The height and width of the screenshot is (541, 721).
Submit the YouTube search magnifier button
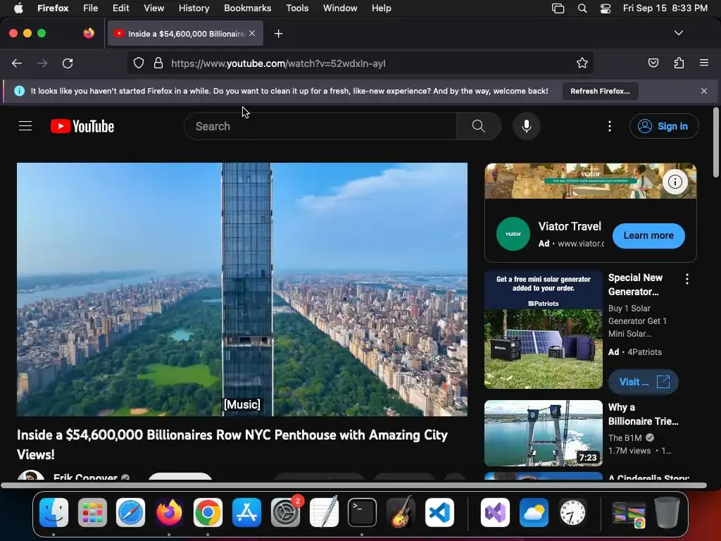tap(478, 126)
